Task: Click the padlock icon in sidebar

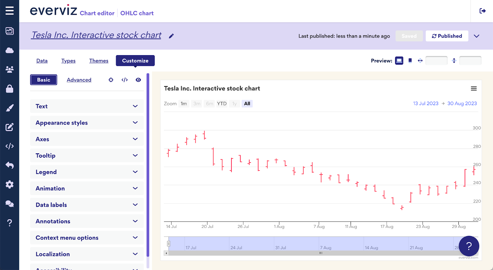Action: point(10,89)
